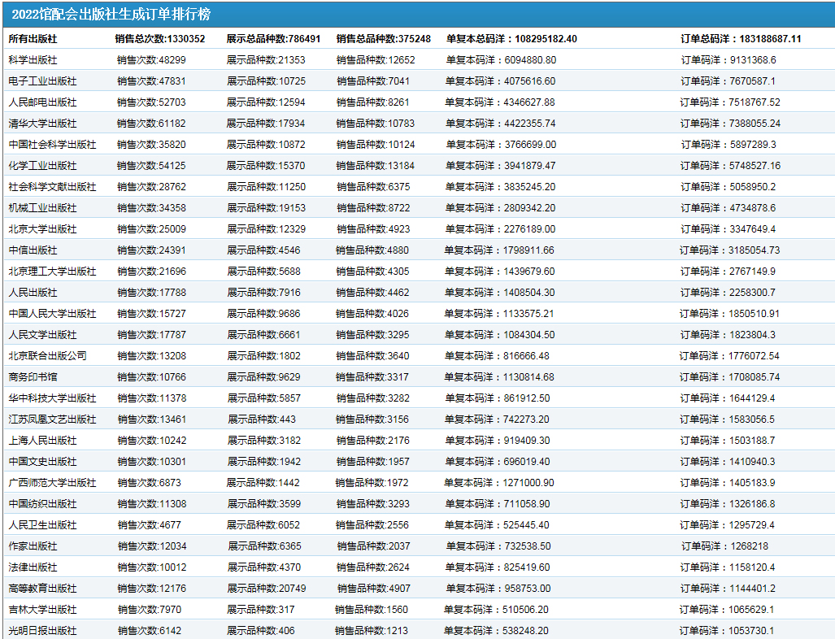Click 作家出版社's 订单码洋 1268218 value
This screenshot has width=835, height=639.
(x=724, y=546)
